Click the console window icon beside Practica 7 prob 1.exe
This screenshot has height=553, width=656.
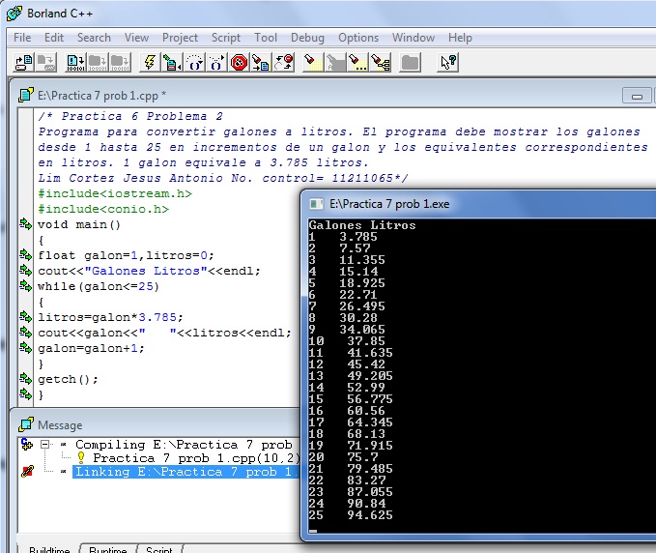pyautogui.click(x=316, y=204)
